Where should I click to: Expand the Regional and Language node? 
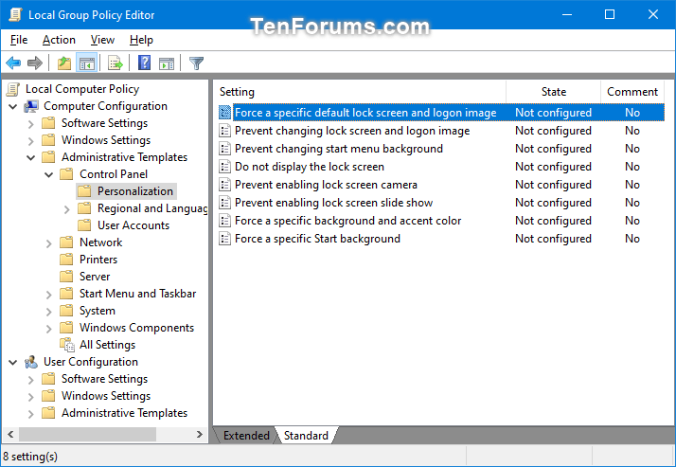[x=67, y=209]
